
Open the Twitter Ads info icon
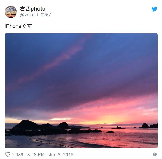(155, 154)
